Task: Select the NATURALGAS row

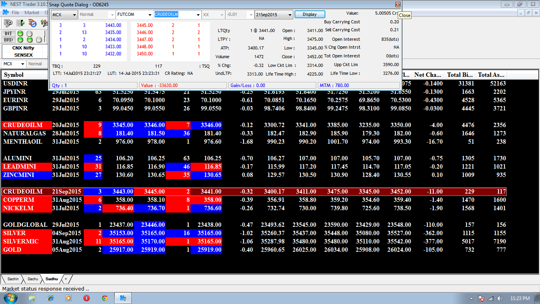Action: (254, 133)
